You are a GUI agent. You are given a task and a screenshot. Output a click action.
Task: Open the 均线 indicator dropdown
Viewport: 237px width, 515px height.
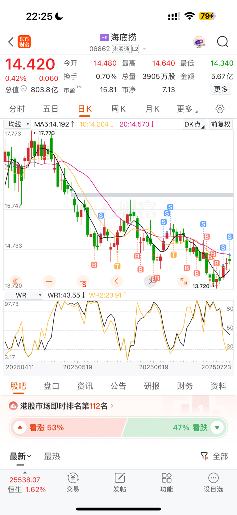[17, 124]
